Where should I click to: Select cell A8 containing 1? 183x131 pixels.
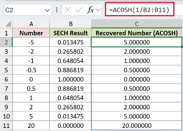point(31,98)
